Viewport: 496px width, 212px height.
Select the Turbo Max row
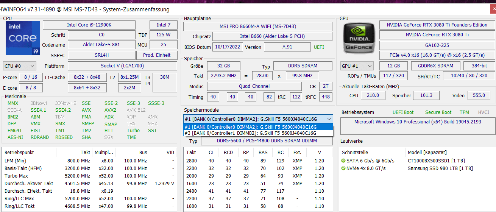(89, 176)
